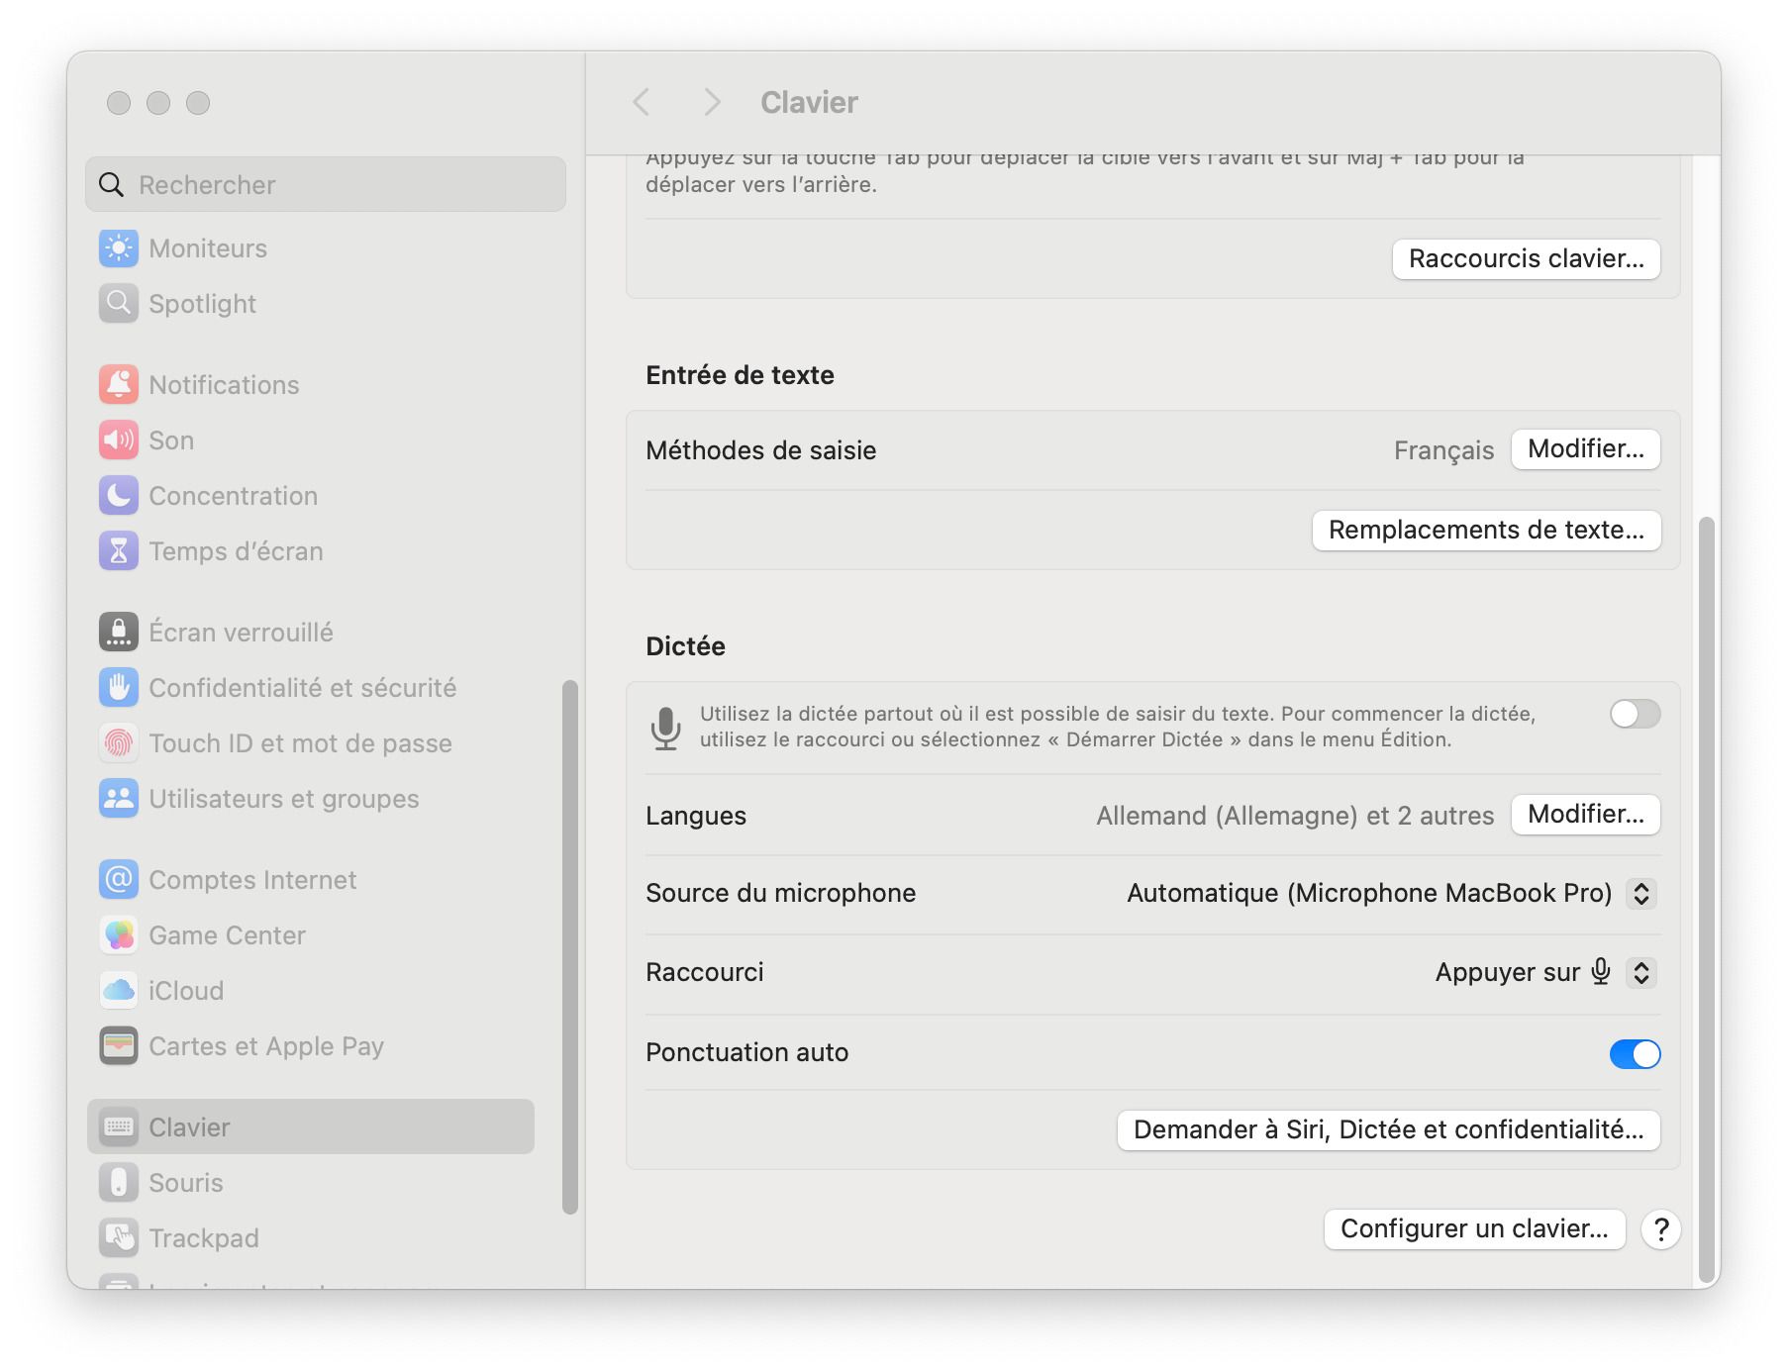Click the Temps d'écran hourglass icon

[x=118, y=551]
